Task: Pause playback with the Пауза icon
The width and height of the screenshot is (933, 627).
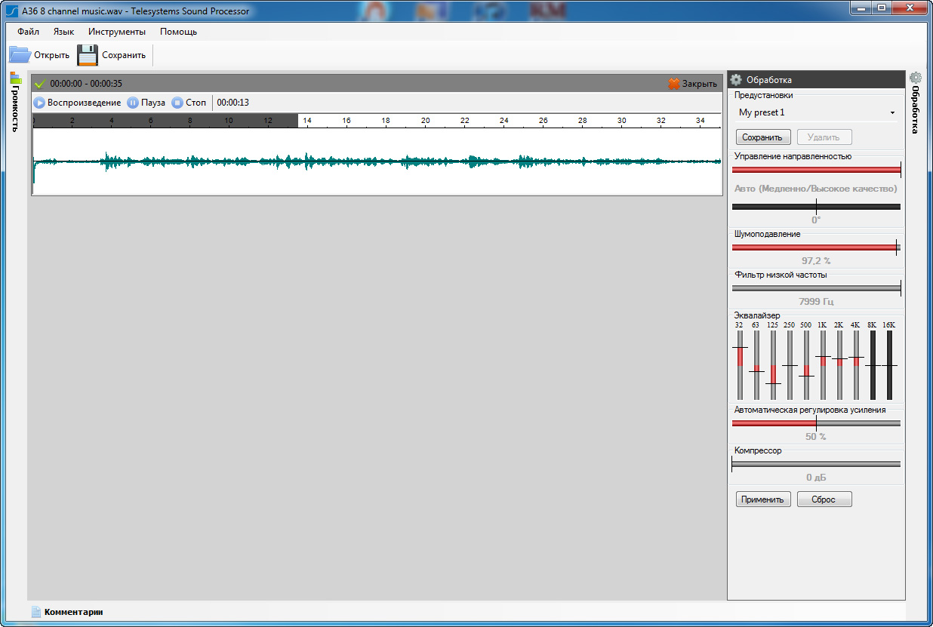Action: click(x=133, y=103)
